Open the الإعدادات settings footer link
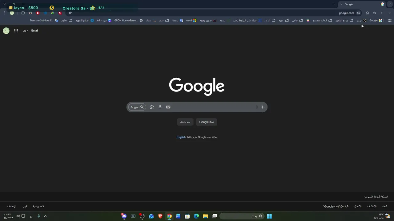This screenshot has width=394, height=221. [x=11, y=207]
